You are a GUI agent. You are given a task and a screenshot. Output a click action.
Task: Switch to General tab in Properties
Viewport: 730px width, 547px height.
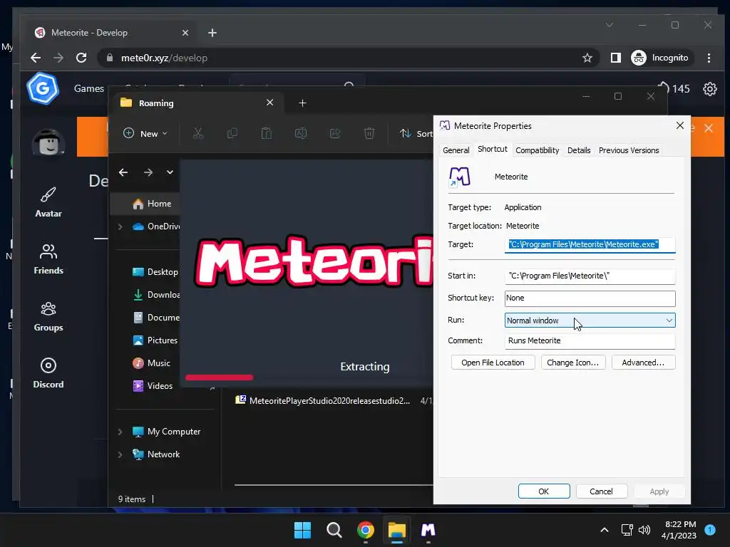(456, 150)
